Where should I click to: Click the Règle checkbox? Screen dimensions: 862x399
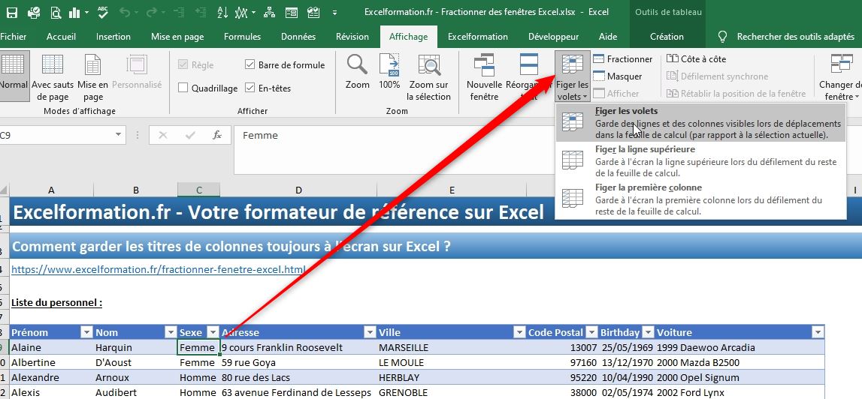(183, 64)
